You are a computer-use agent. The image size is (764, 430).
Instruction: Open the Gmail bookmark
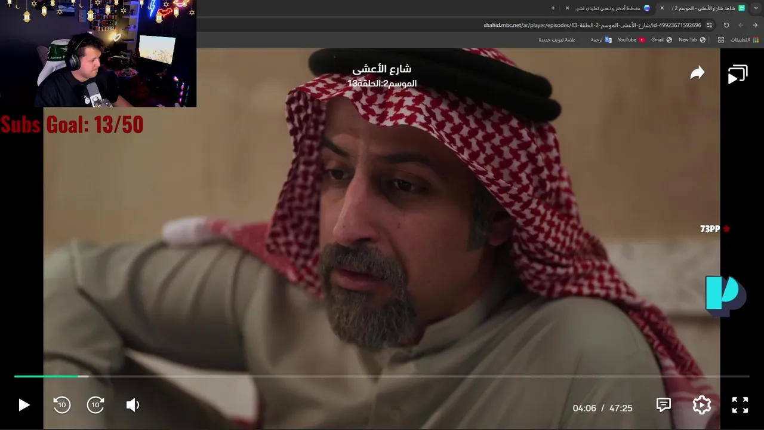661,40
